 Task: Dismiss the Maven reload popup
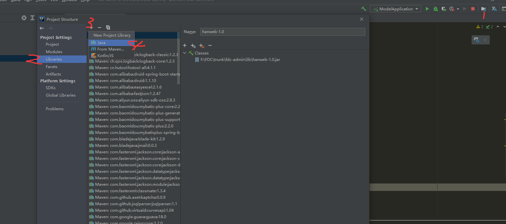[485, 40]
